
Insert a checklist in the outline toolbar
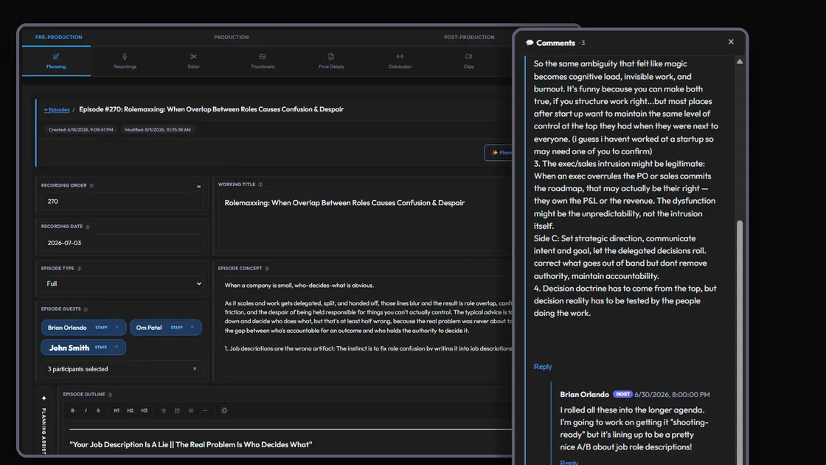pyautogui.click(x=191, y=410)
